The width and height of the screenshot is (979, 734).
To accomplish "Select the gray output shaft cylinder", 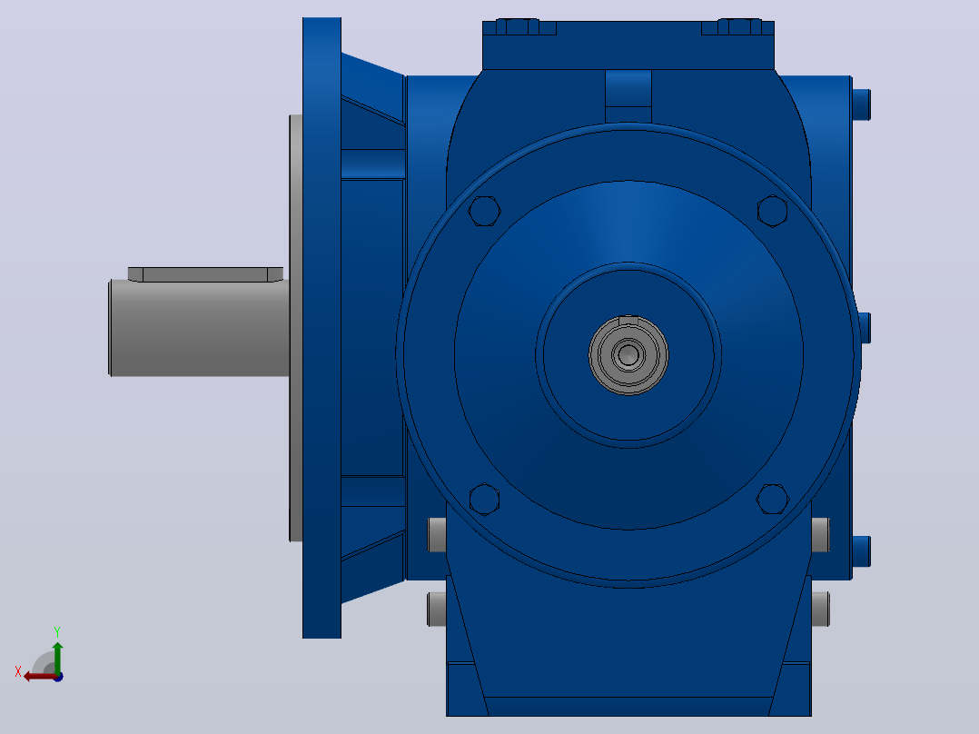I will [199, 328].
